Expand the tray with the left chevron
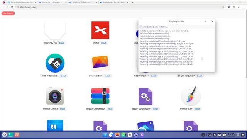This screenshot has width=247, height=139. coord(203,135)
